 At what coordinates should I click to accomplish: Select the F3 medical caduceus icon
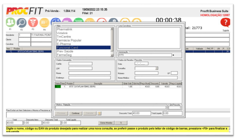[33, 22]
